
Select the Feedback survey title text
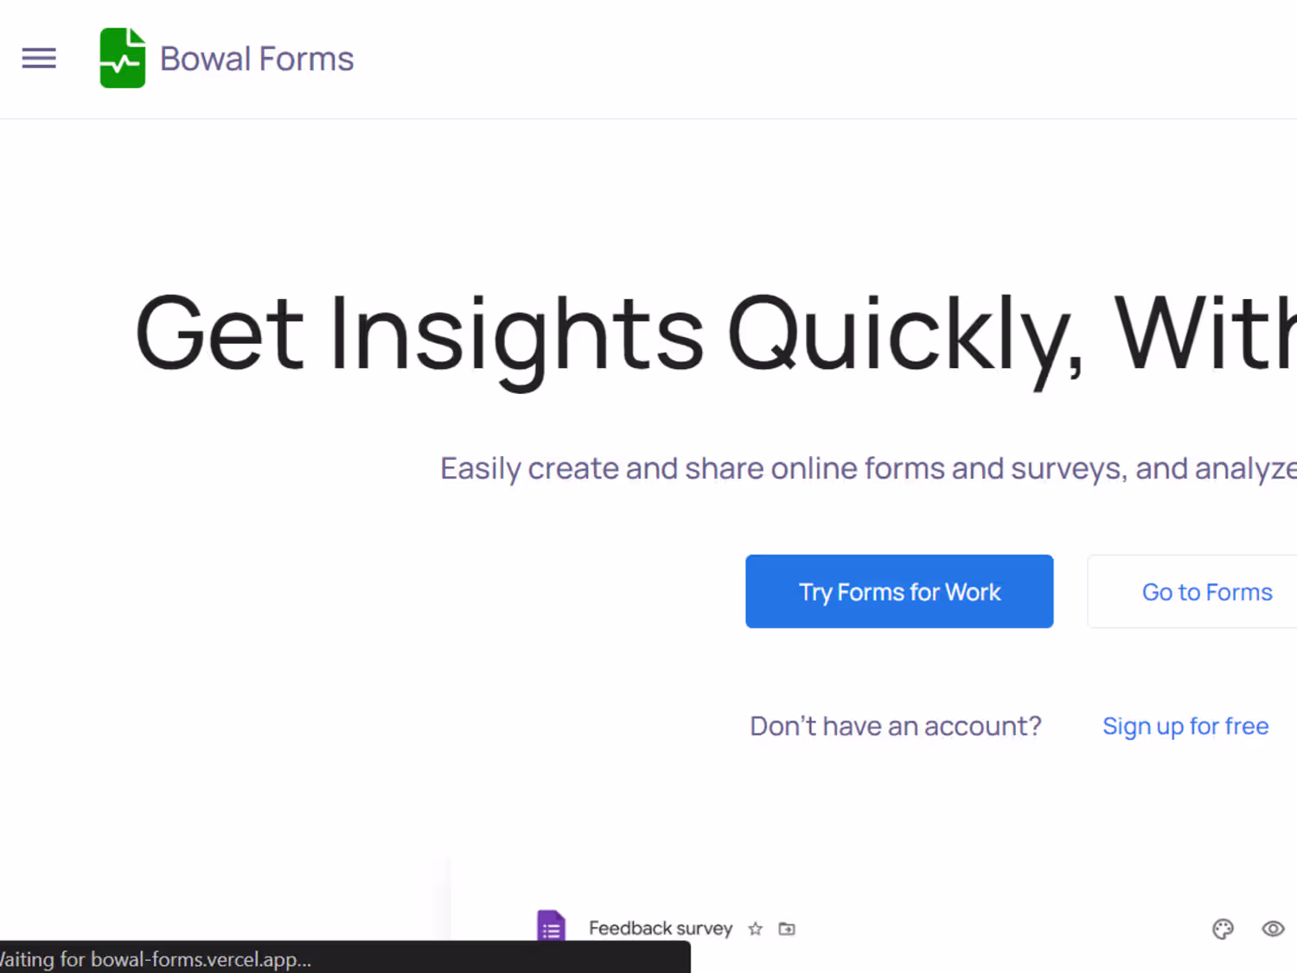tap(661, 928)
